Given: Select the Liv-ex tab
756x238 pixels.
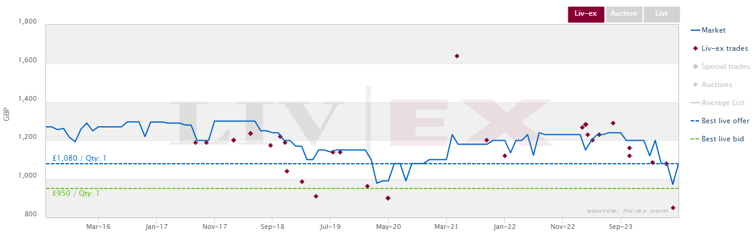Looking at the screenshot, I should pos(586,14).
